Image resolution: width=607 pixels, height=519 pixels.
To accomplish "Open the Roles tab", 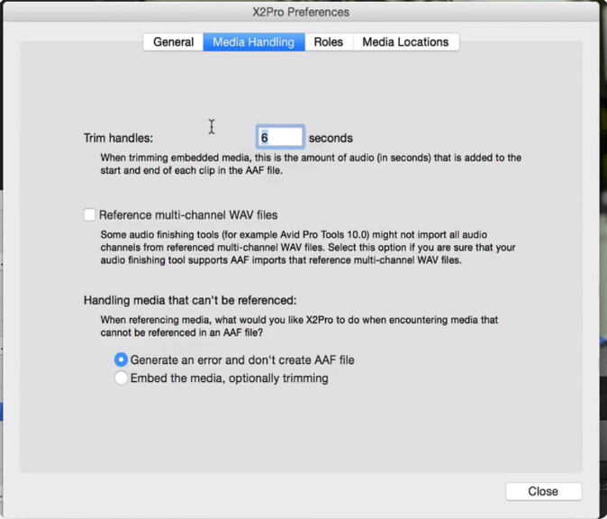I will tap(329, 41).
